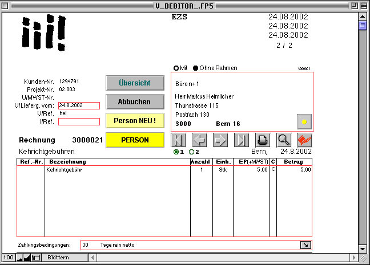
Task: Toggle status area icon in bottom bar
Action: (36, 258)
